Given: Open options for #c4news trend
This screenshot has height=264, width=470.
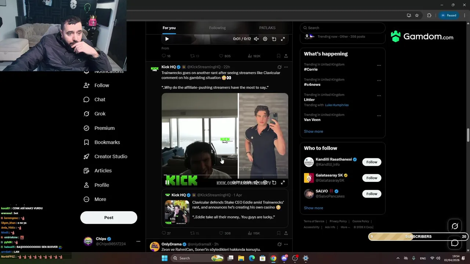Looking at the screenshot, I should 379,81.
